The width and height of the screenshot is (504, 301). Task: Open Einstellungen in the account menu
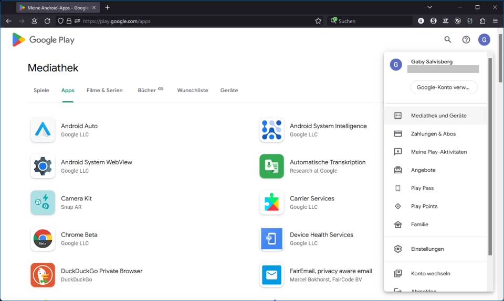coord(427,249)
